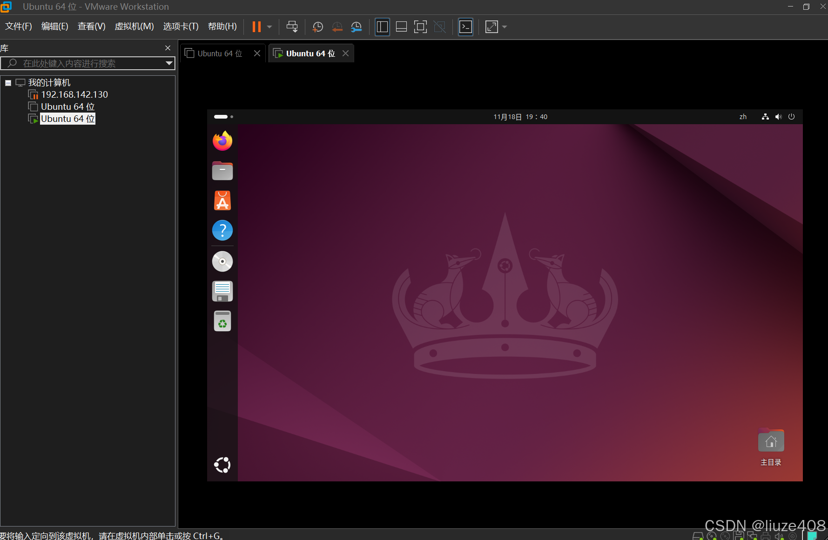Viewport: 828px width, 540px height.
Task: Open the Ubuntu power menu icon
Action: (791, 117)
